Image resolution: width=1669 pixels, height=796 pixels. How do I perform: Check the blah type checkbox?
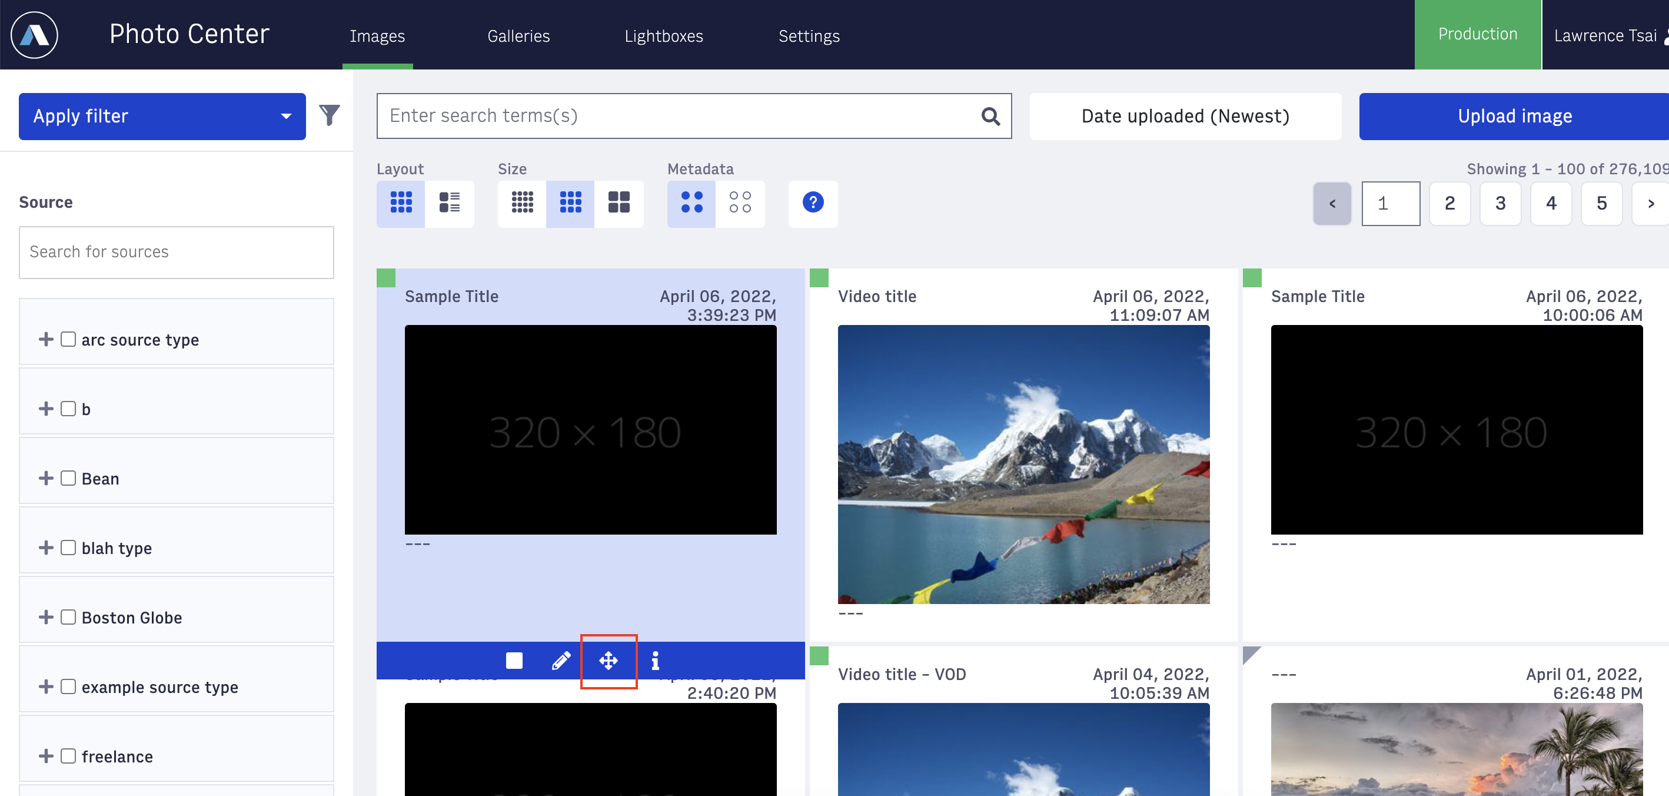tap(68, 548)
